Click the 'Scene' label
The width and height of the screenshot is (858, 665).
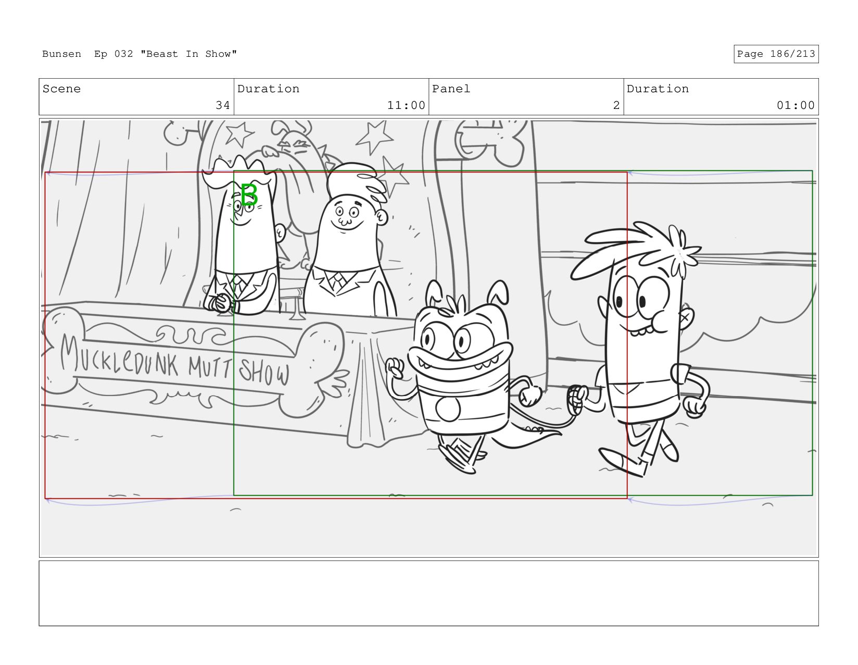(x=61, y=89)
